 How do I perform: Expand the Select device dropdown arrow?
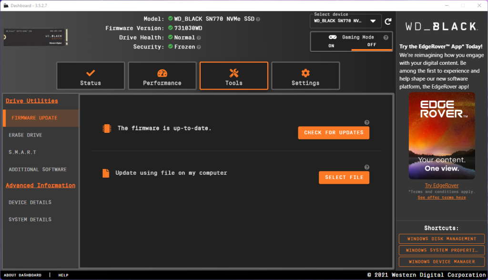(373, 21)
